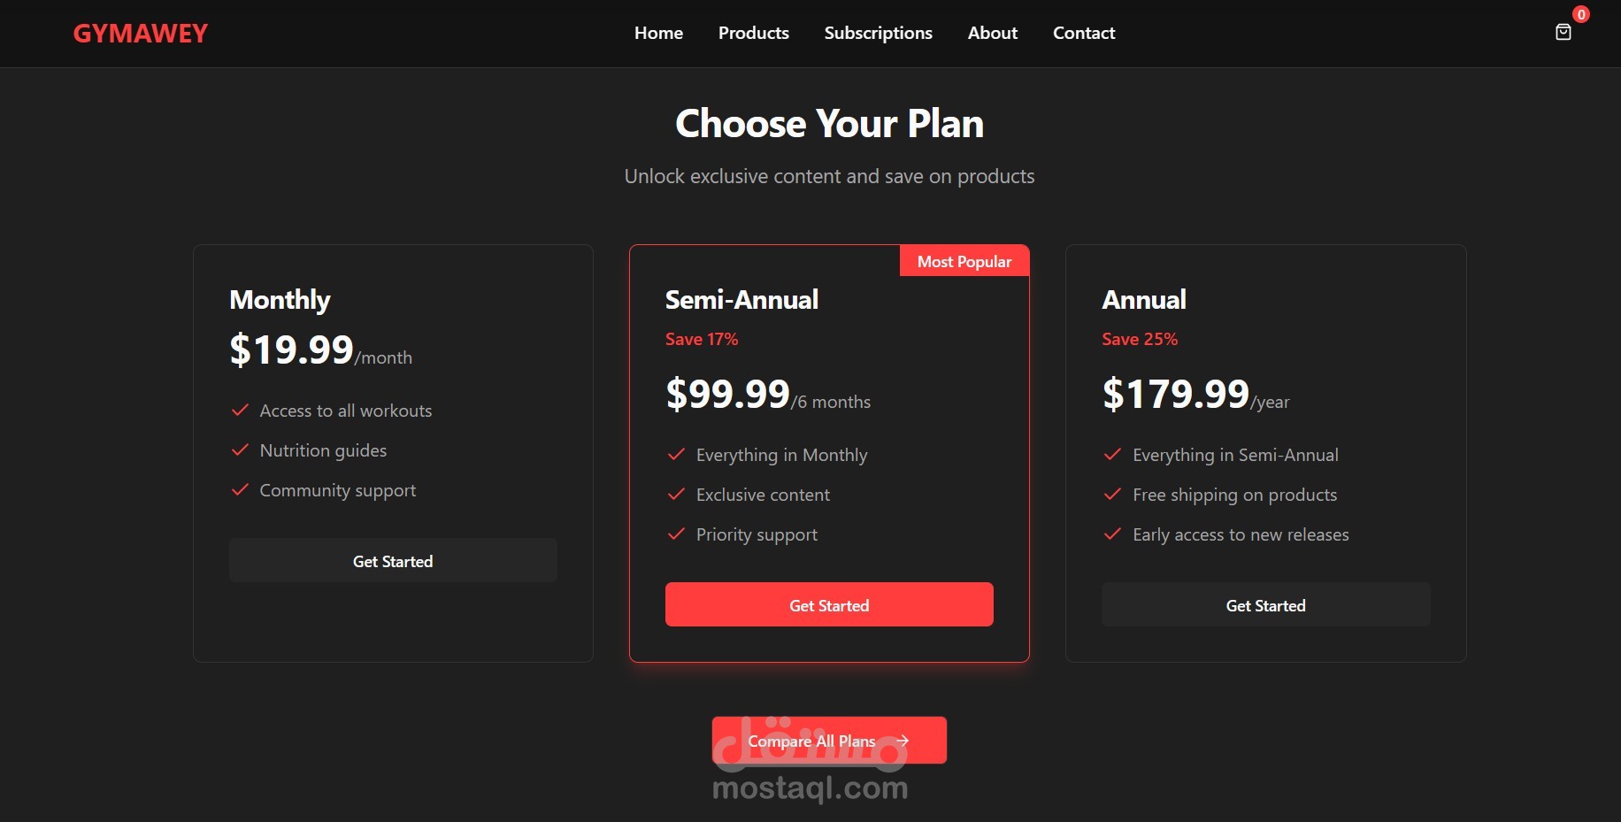Click the GYMAWEY logo
Image resolution: width=1621 pixels, height=822 pixels.
point(140,34)
